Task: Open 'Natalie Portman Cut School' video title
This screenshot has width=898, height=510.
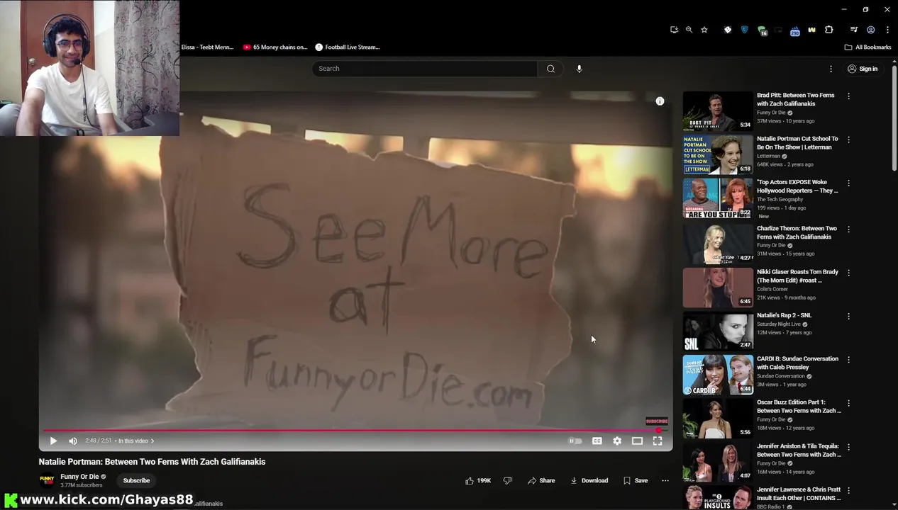Action: click(797, 143)
